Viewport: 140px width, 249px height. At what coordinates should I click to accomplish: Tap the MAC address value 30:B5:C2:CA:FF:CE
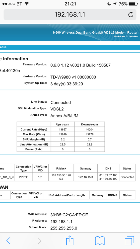[x=69, y=215]
